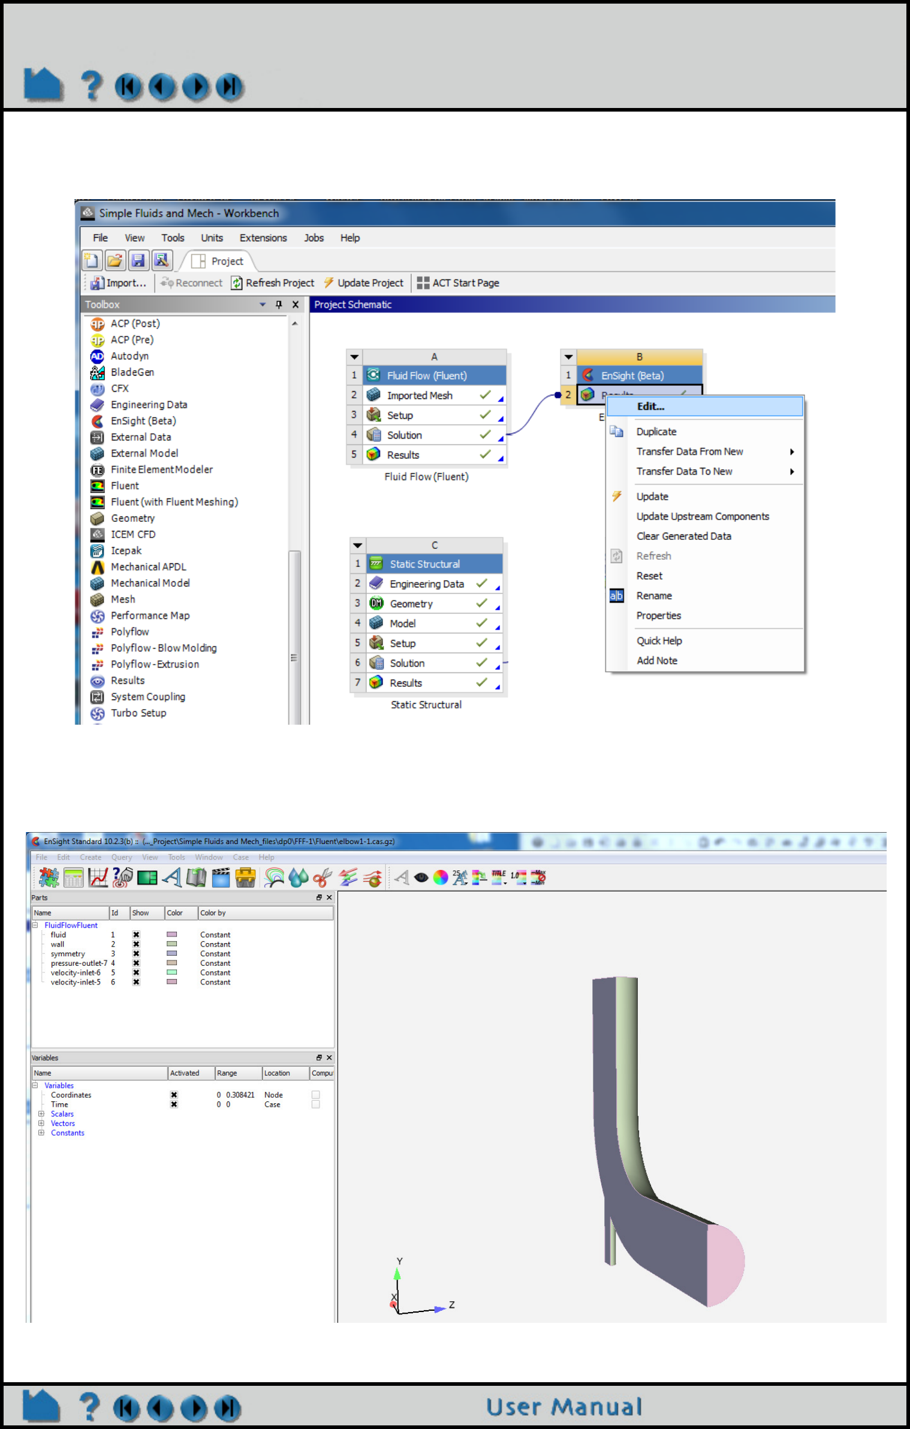Open the Toolbox panel dropdown arrow
This screenshot has width=910, height=1429.
[263, 305]
